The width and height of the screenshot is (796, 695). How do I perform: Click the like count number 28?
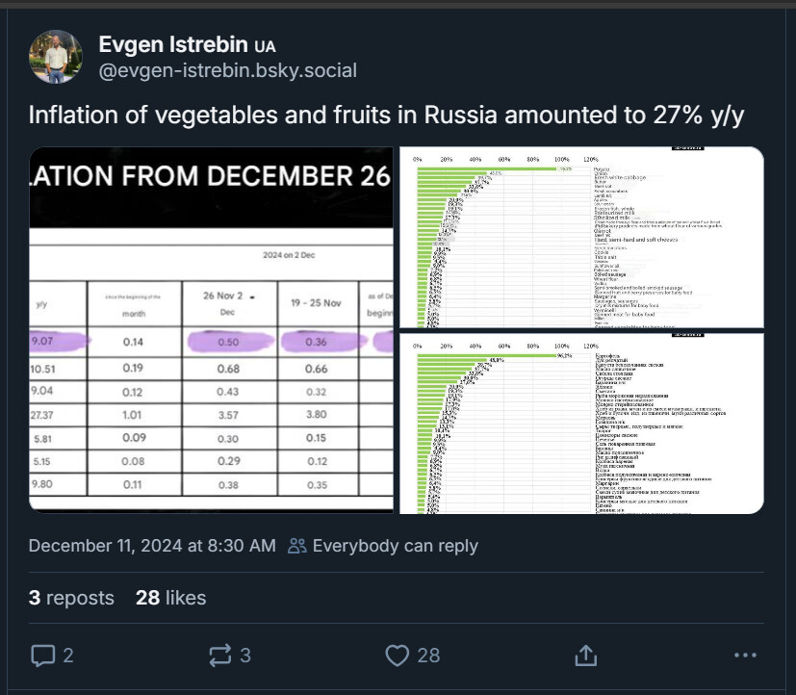(428, 656)
